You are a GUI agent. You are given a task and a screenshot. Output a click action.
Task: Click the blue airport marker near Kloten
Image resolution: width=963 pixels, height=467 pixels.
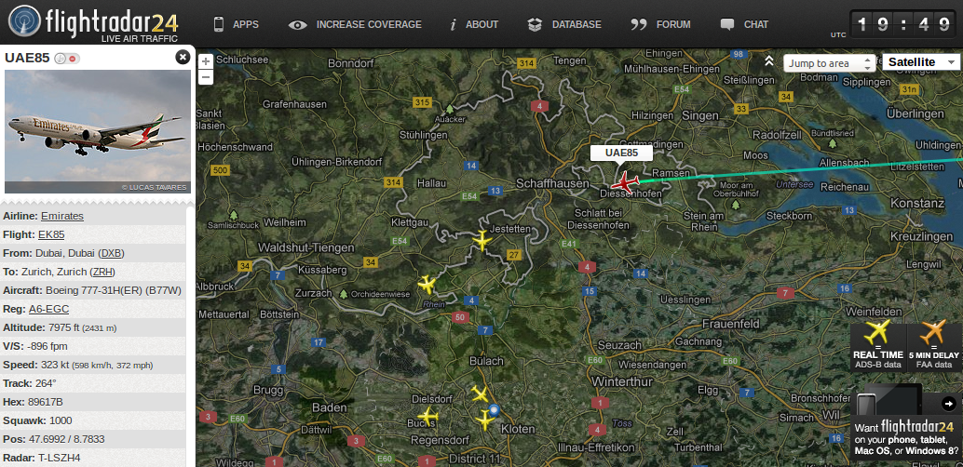(495, 409)
